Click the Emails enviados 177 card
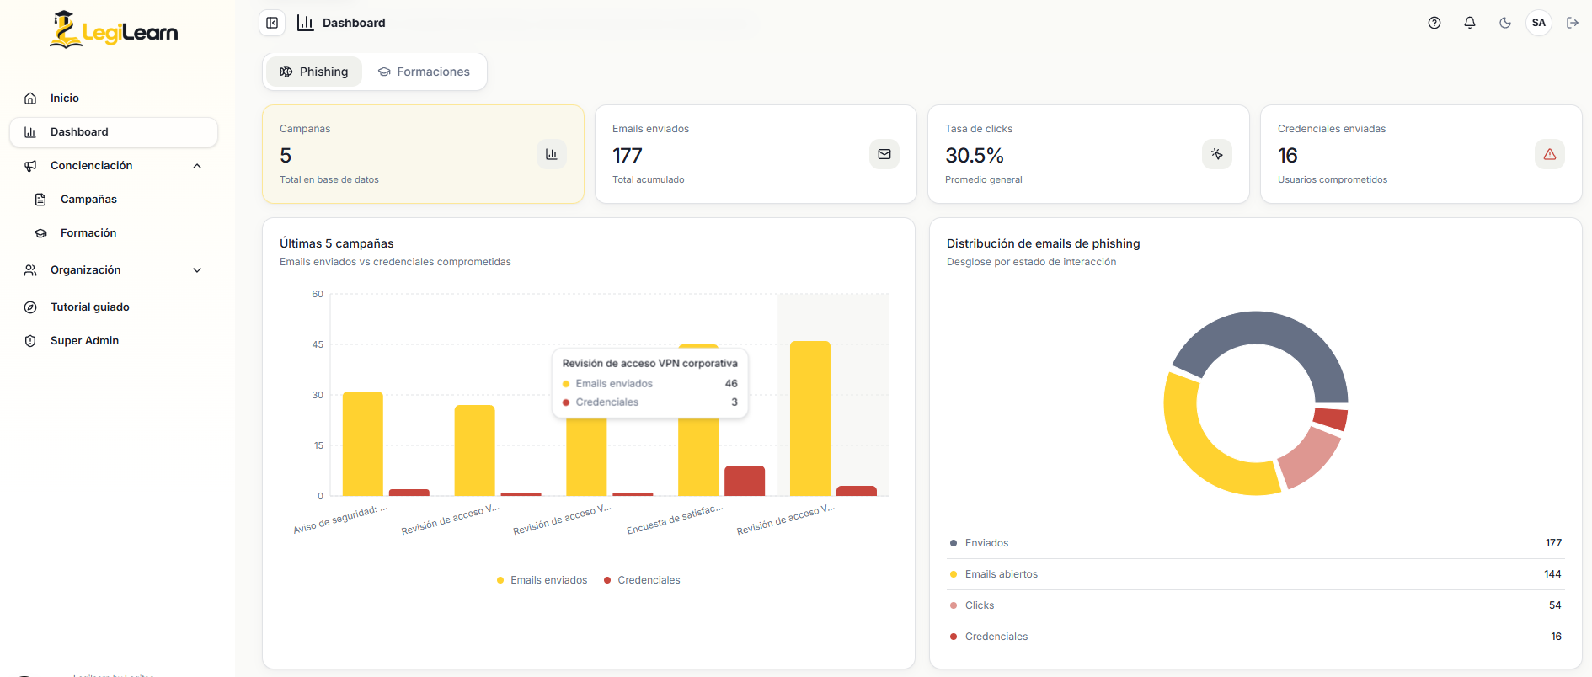 click(x=756, y=154)
